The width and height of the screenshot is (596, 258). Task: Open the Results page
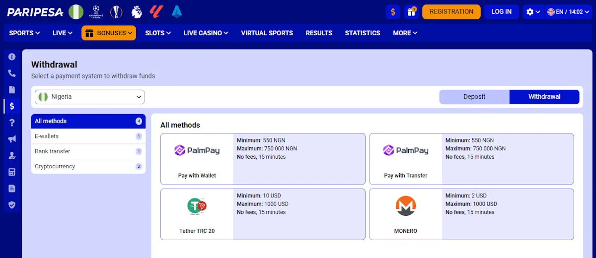[x=319, y=33]
